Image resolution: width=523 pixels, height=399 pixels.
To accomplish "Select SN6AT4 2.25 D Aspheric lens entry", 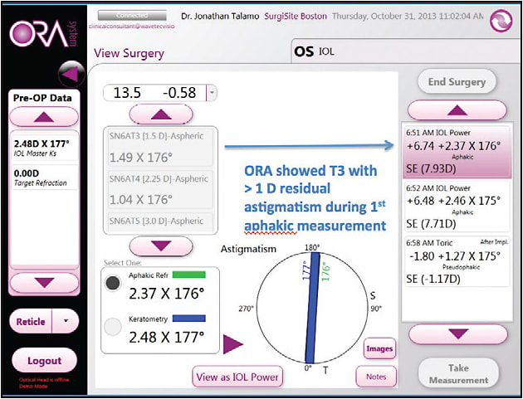I will 161,189.
